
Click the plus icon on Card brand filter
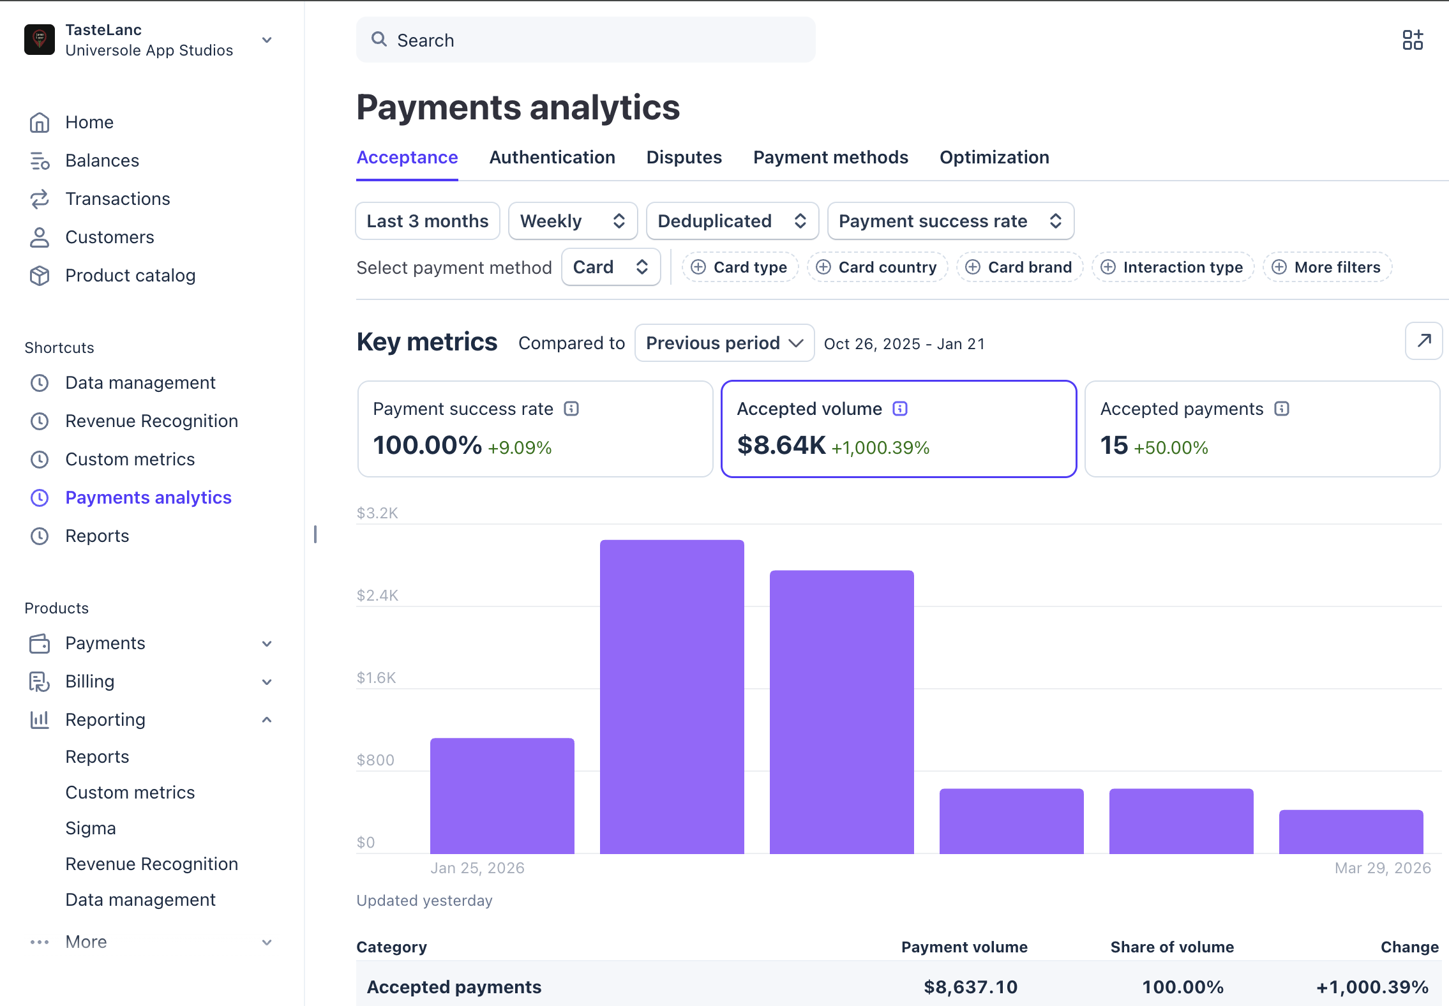[x=973, y=267]
